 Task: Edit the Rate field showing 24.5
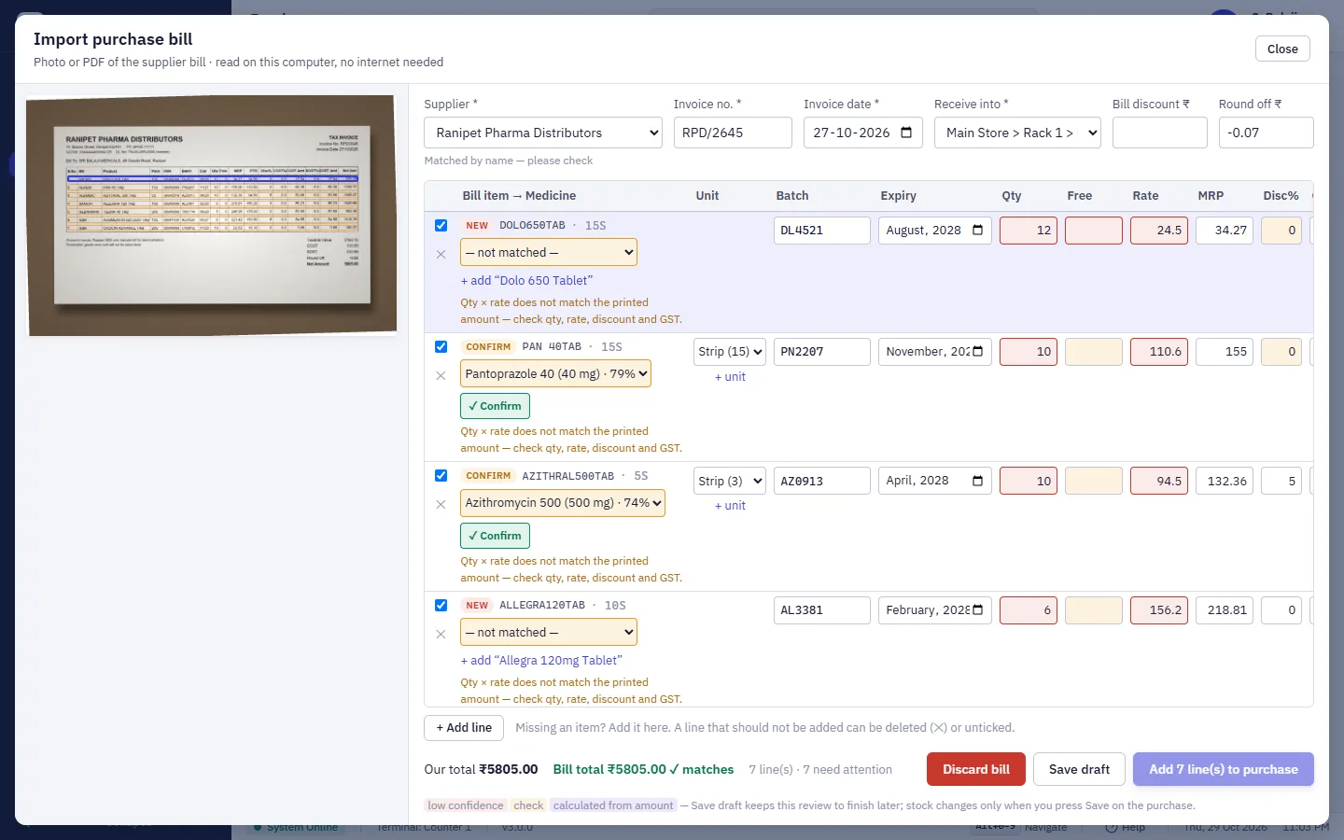(x=1159, y=231)
